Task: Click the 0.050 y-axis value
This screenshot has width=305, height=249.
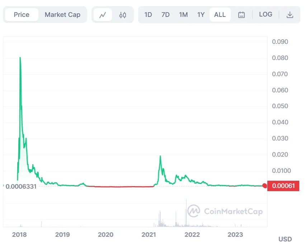Action: pos(280,106)
